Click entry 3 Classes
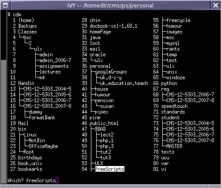The width and height of the screenshot is (221, 188). point(27,32)
